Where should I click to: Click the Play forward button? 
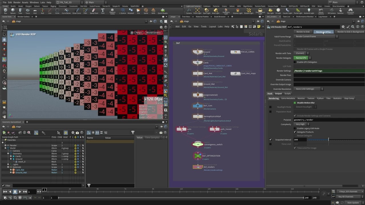20,192
